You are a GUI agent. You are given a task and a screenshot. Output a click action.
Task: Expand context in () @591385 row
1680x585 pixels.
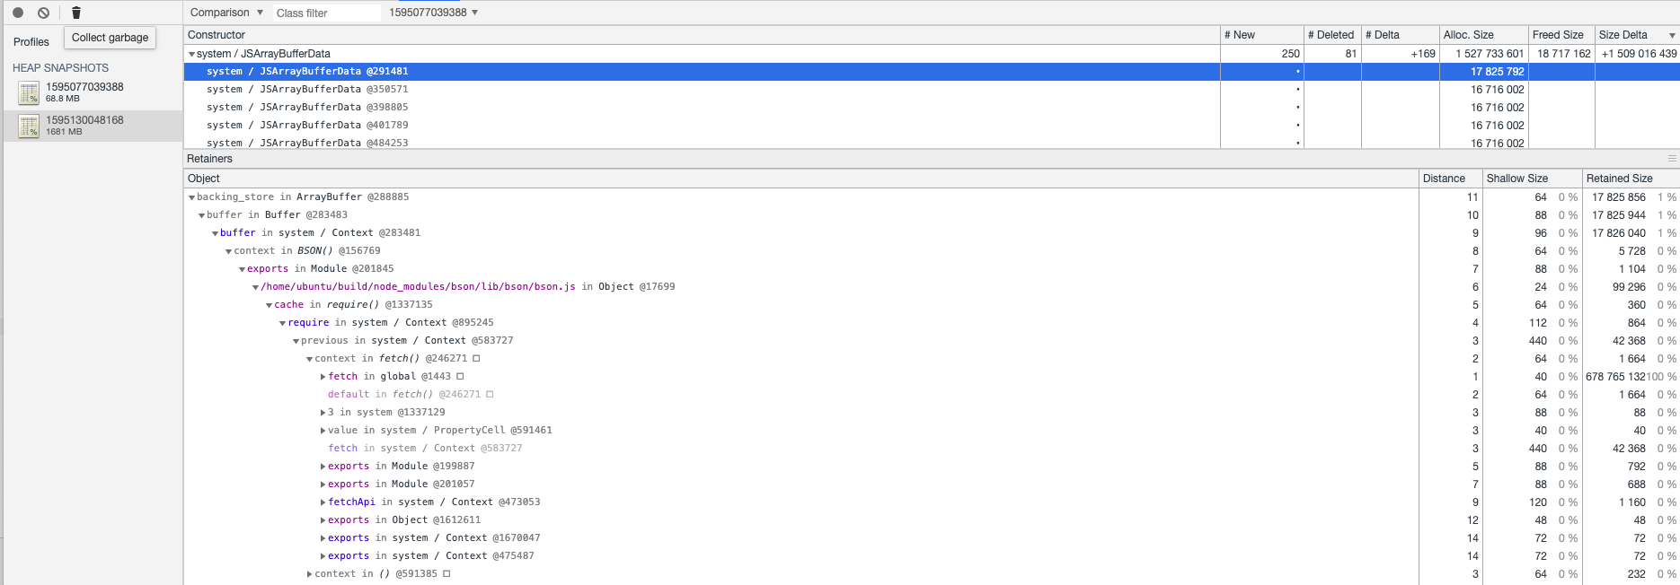[309, 574]
